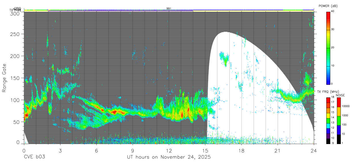Click the 10 label on TX FRQ scale
The height and width of the screenshot is (163, 353).
click(332, 138)
